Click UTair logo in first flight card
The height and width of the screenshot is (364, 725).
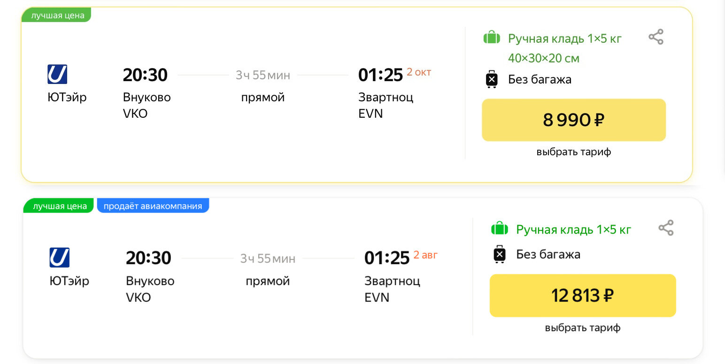pyautogui.click(x=57, y=75)
